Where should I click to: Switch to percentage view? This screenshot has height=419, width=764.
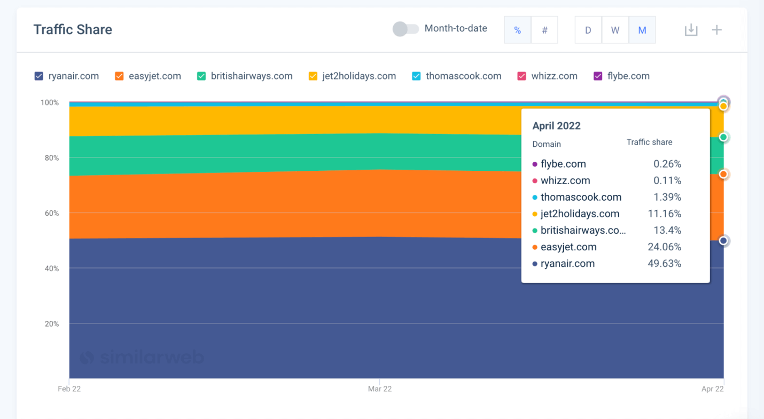point(518,30)
